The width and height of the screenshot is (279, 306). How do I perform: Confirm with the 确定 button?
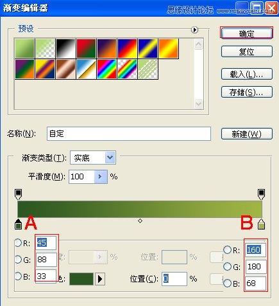(x=247, y=33)
